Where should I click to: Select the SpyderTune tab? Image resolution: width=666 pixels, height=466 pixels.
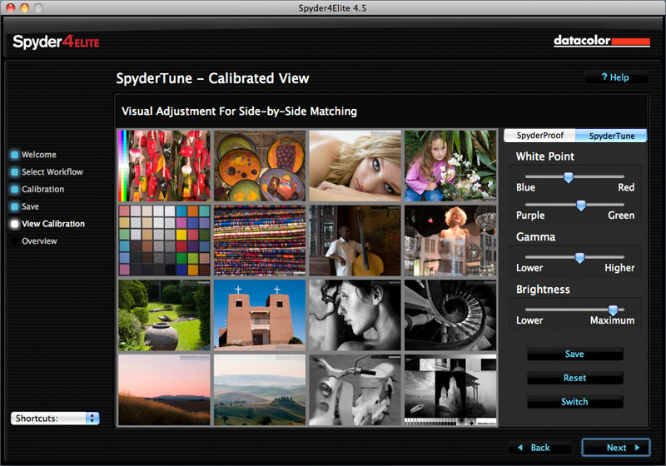pyautogui.click(x=611, y=136)
